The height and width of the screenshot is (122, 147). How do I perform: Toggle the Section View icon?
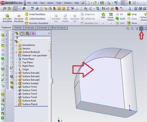tap(141, 29)
